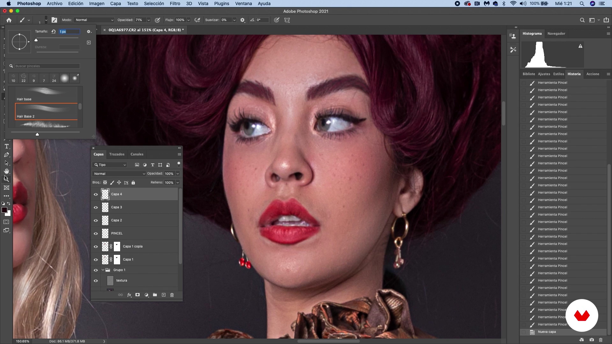
Task: Open macOS Spotlight search in menu bar
Action: (582, 4)
